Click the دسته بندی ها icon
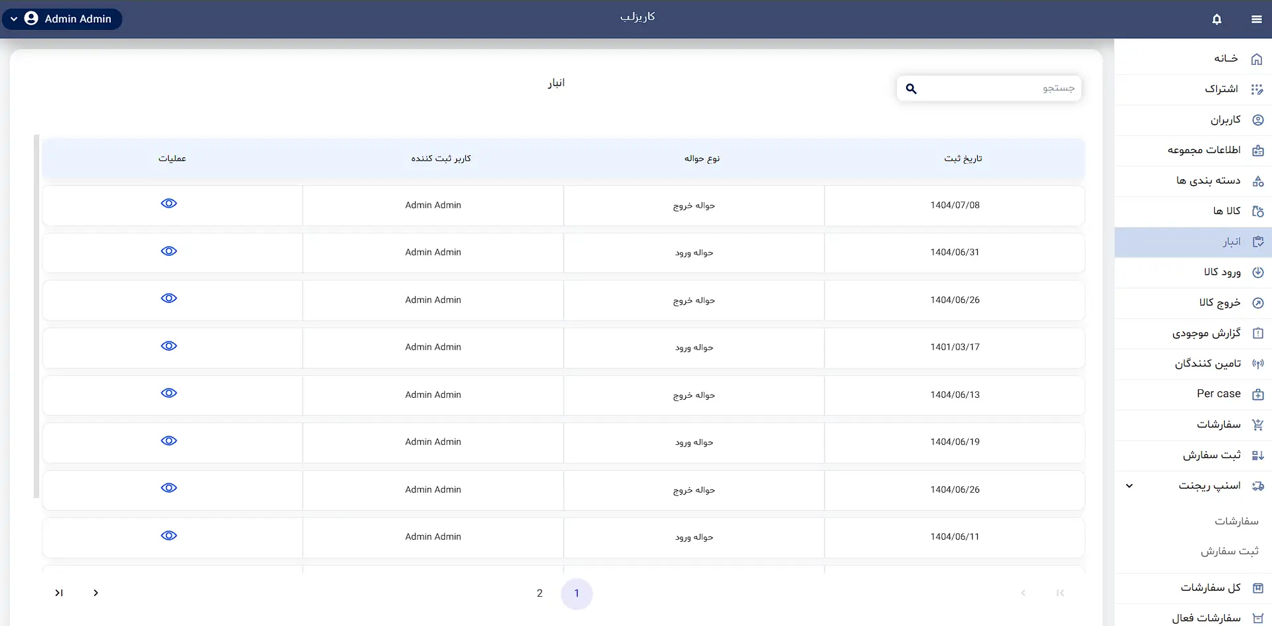Viewport: 1272px width, 626px height. coord(1257,181)
